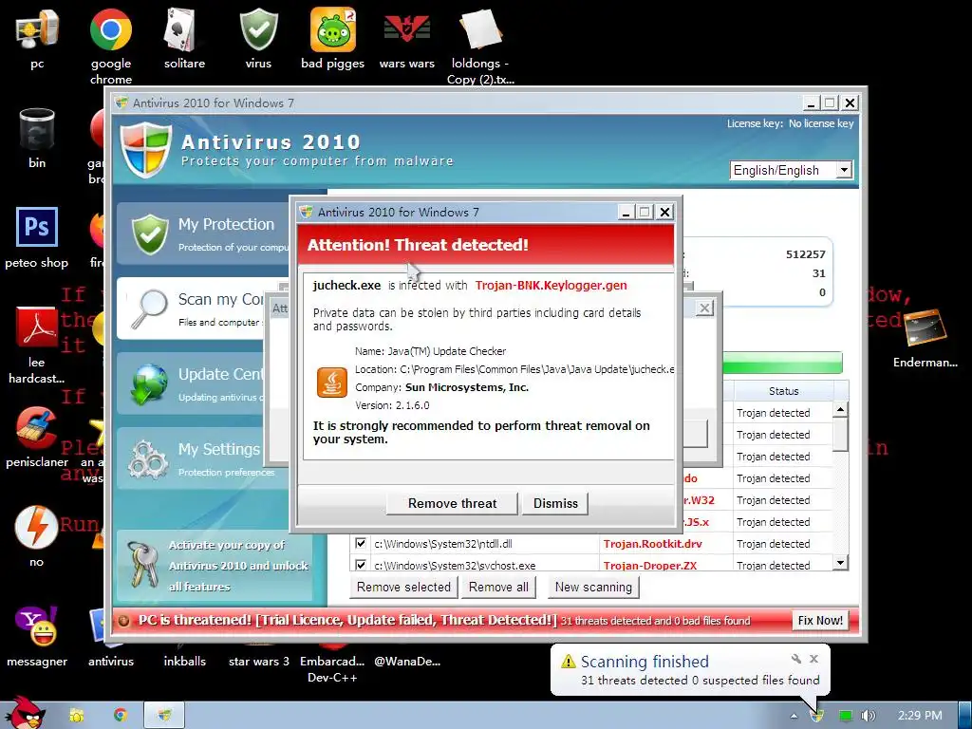
Task: Uncheck the svchost.exe threat checkbox
Action: point(360,565)
